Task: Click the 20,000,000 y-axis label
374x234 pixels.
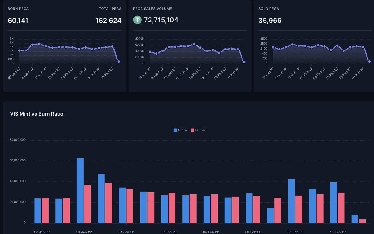Action: click(x=18, y=202)
